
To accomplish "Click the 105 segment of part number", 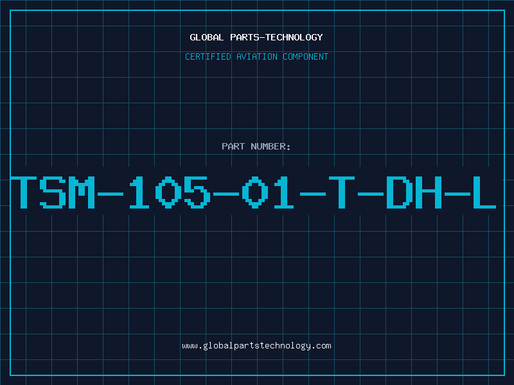I will [x=170, y=192].
